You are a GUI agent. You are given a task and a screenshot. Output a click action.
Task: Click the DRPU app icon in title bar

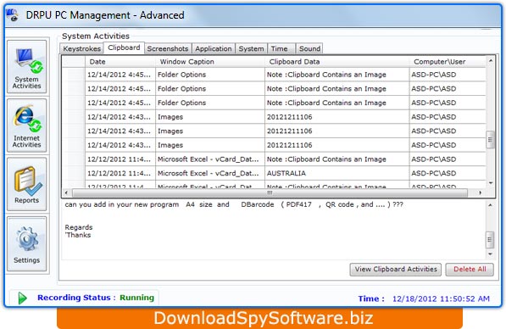click(x=12, y=15)
